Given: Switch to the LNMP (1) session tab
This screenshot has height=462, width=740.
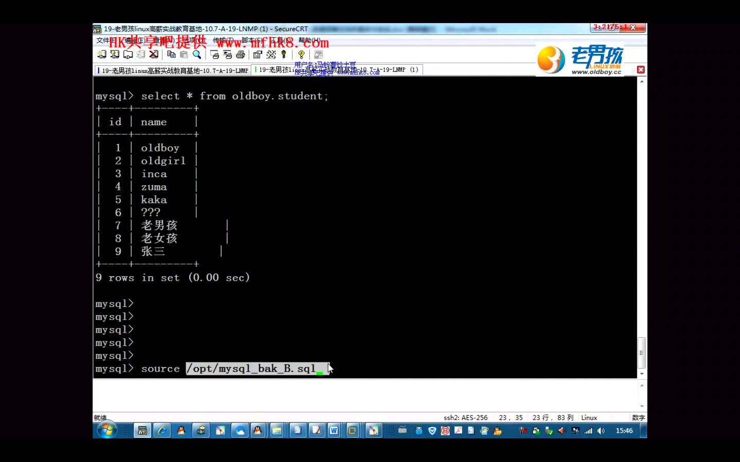Looking at the screenshot, I should pyautogui.click(x=338, y=70).
